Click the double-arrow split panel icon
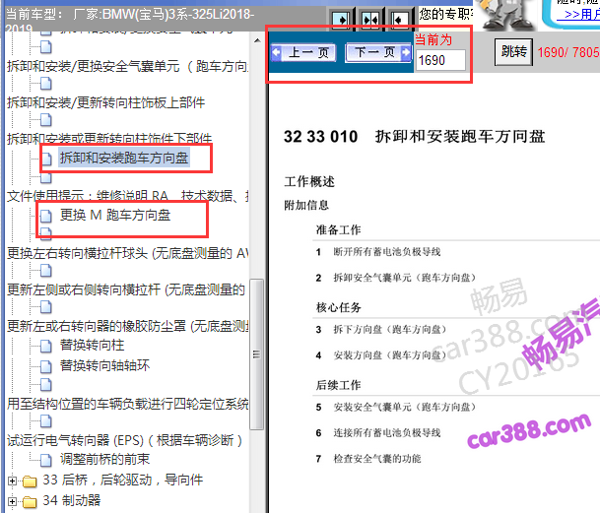The height and width of the screenshot is (513, 600). click(x=370, y=19)
